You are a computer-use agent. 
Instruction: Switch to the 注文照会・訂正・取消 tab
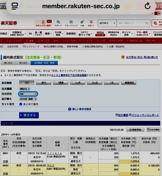click(x=44, y=63)
